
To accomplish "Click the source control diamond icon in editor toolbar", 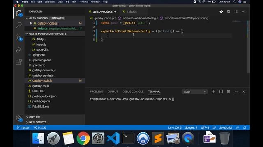I will click(221, 11).
